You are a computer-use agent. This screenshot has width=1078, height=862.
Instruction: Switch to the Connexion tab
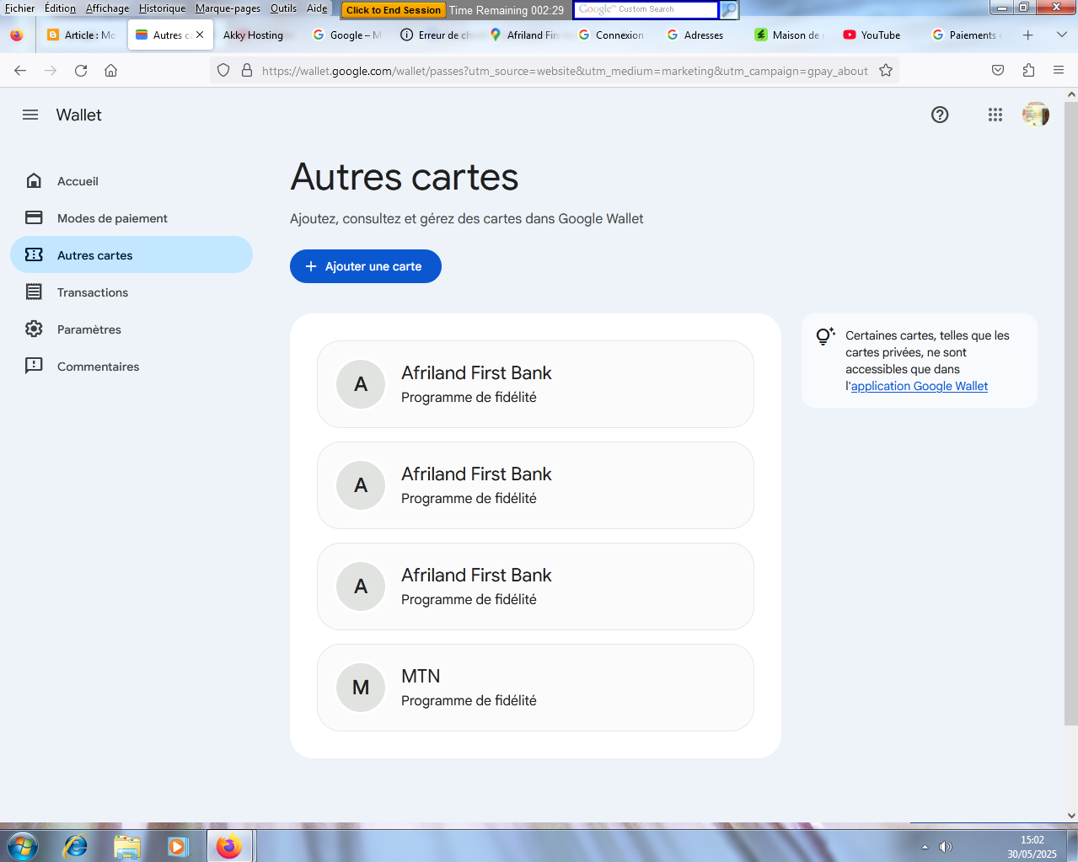(612, 35)
